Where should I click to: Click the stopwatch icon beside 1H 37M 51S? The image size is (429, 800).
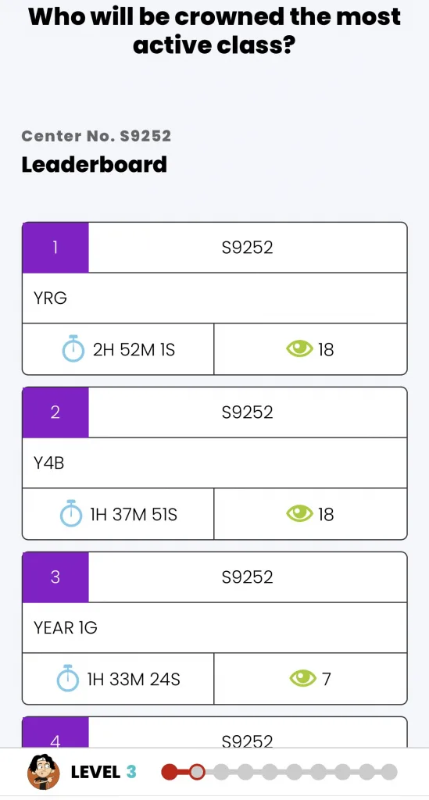click(71, 513)
